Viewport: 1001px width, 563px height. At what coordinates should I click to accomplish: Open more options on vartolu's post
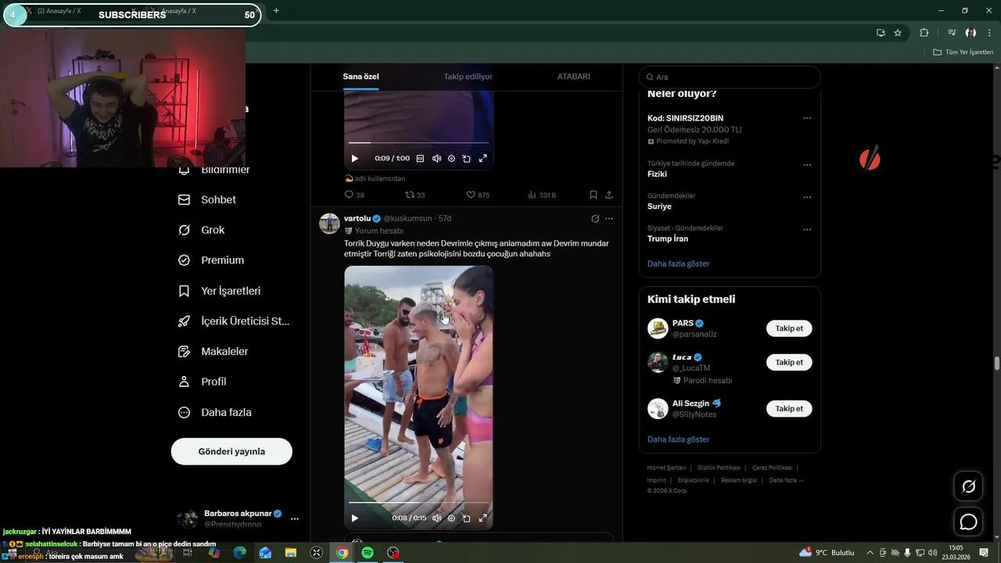click(609, 218)
